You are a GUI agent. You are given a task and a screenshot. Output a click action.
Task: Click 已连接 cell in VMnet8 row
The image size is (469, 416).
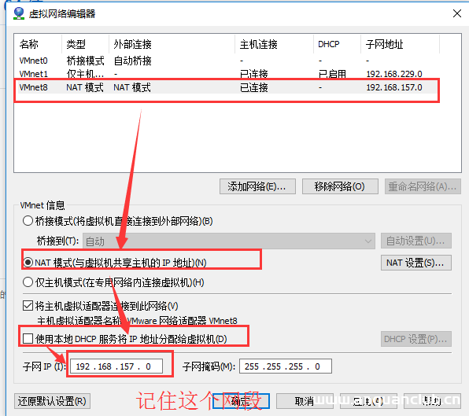pos(254,87)
